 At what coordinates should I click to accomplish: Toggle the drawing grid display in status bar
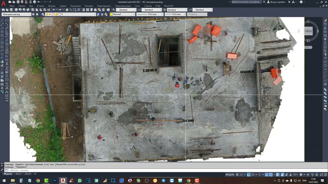pos(237,175)
